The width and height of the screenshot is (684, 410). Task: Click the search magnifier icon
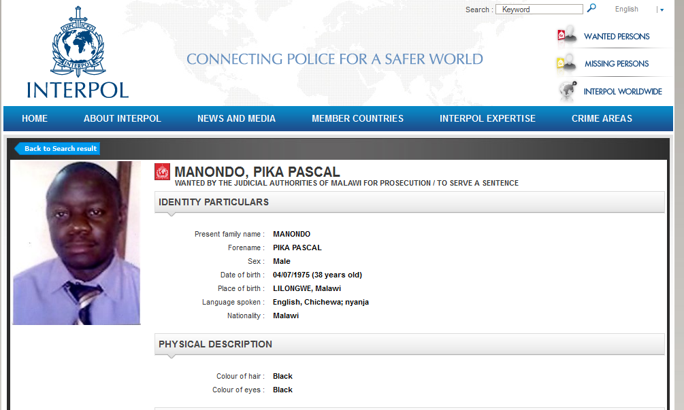click(591, 8)
